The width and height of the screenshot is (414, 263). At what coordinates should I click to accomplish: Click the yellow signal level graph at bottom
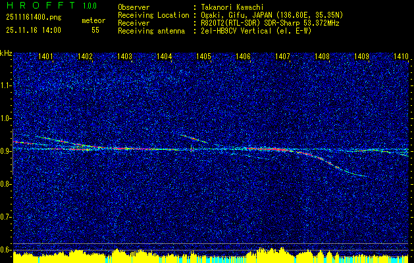point(211,256)
